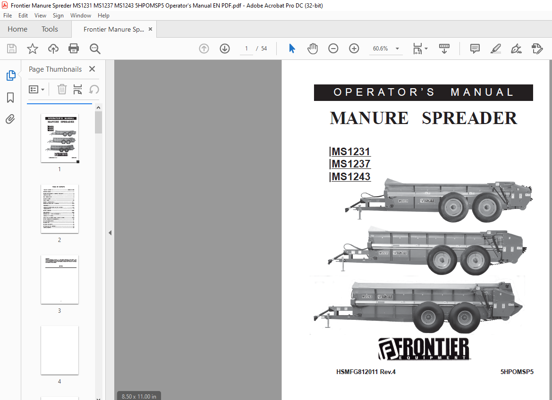Go to next page arrow
552x400 pixels.
225,49
